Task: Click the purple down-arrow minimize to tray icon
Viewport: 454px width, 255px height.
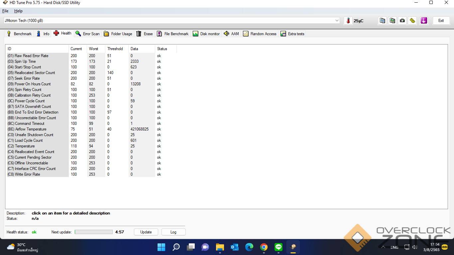Action: 424,21
